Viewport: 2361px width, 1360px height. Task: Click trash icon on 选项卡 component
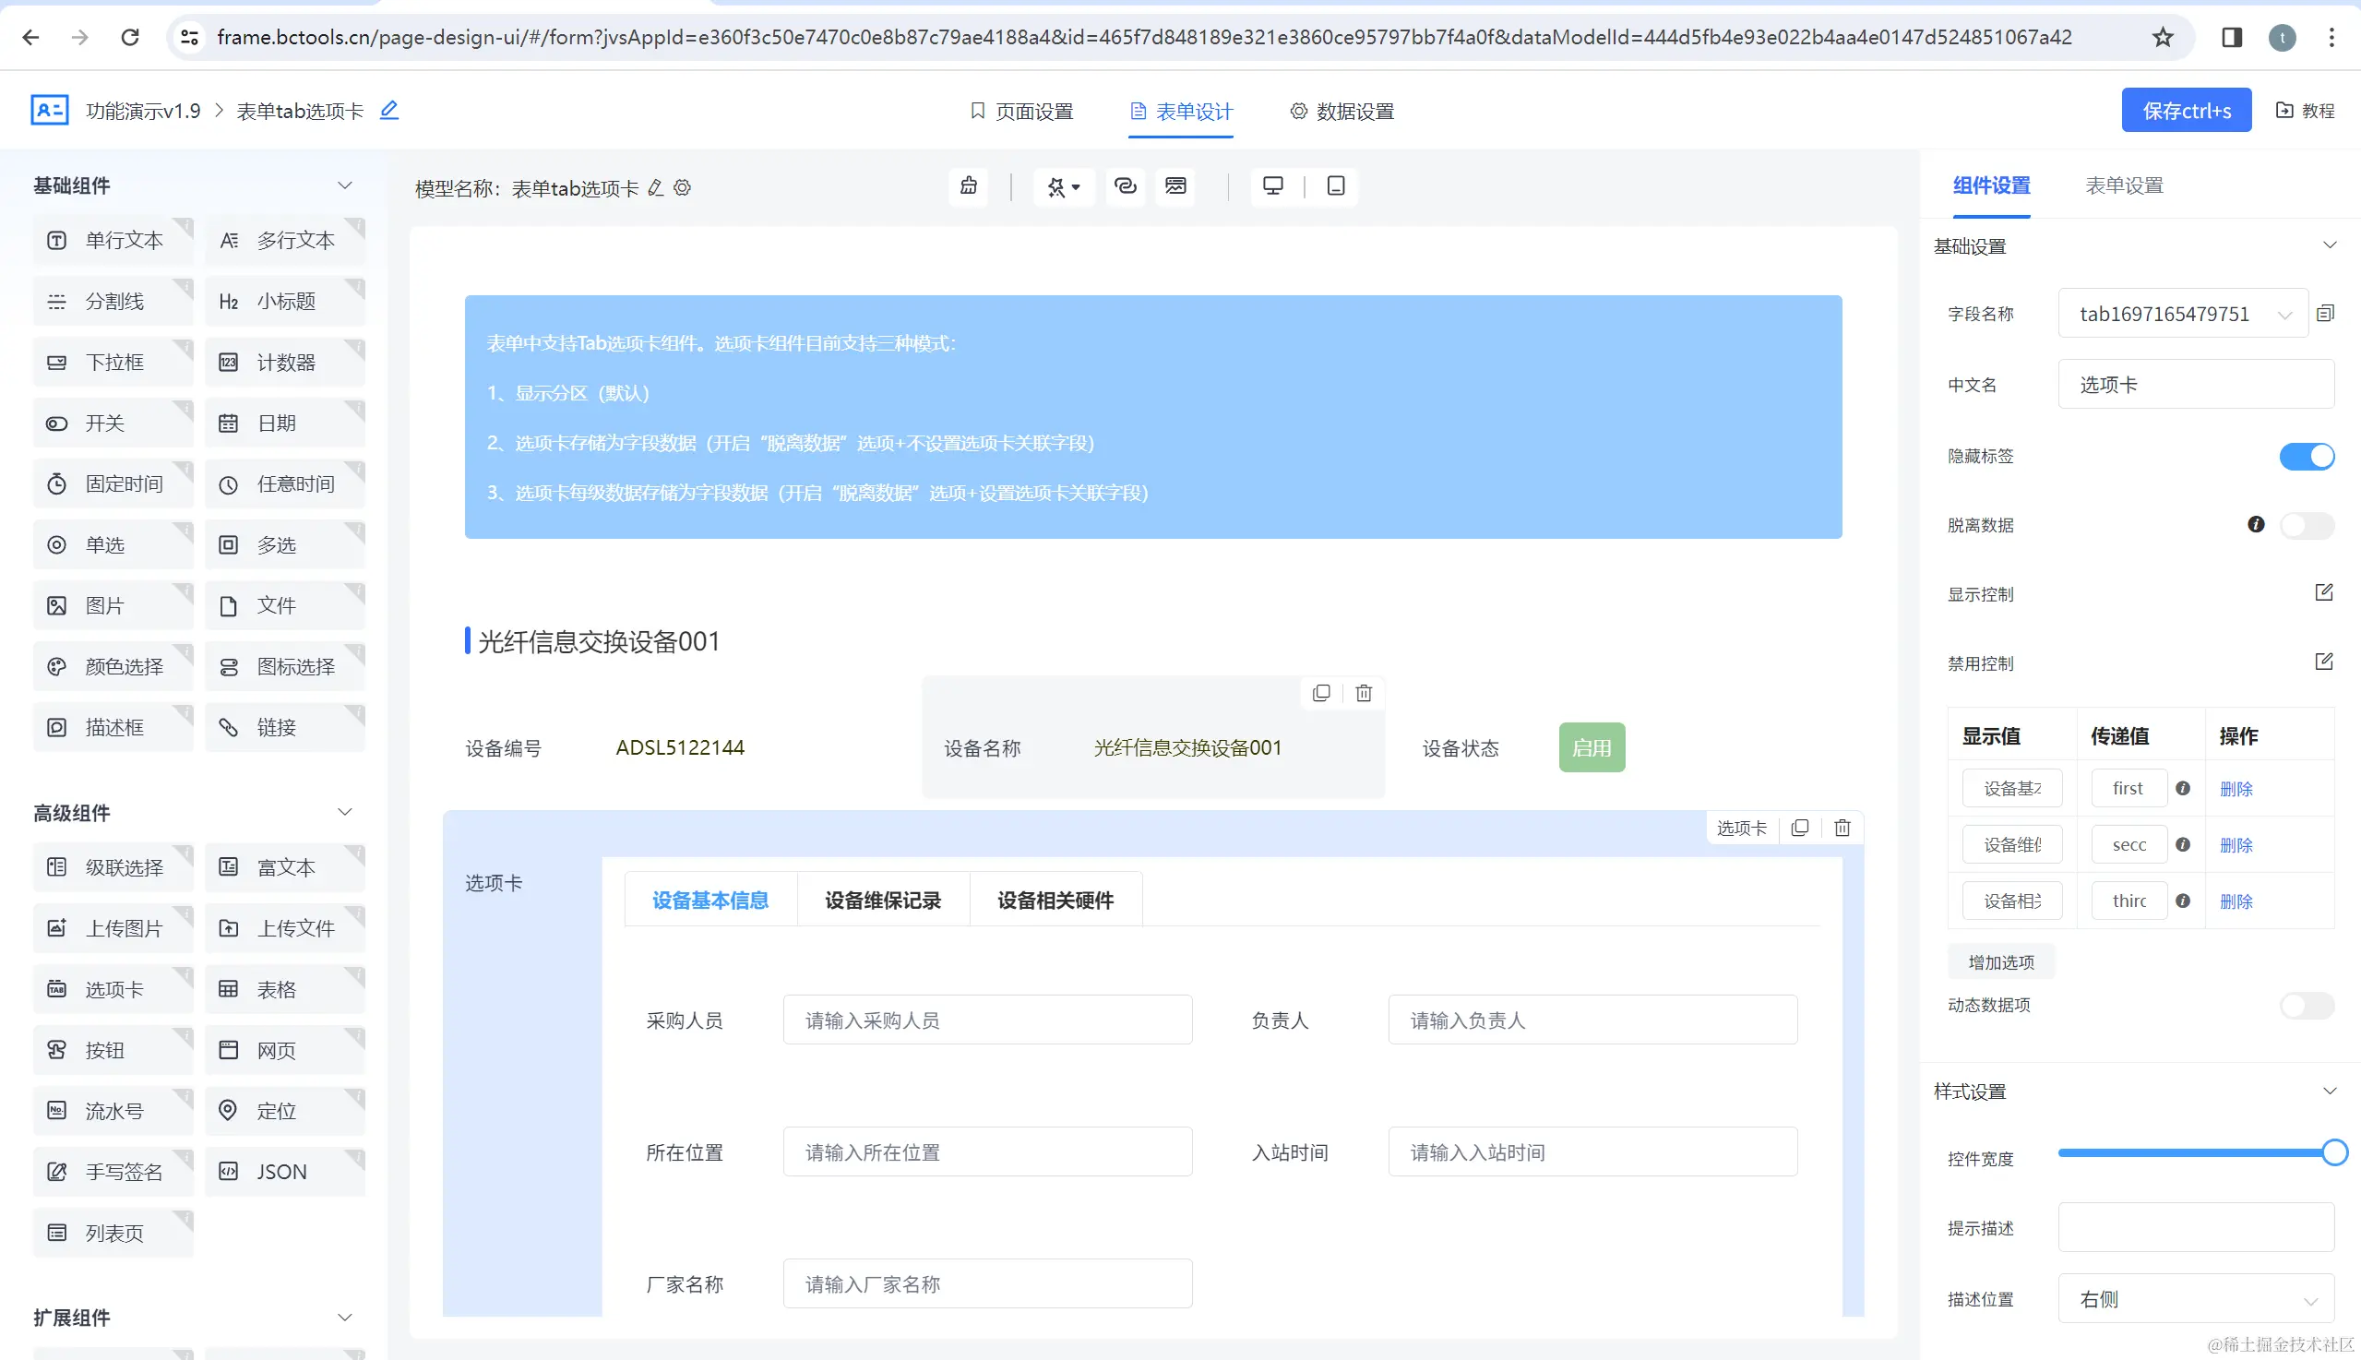coord(1842,828)
